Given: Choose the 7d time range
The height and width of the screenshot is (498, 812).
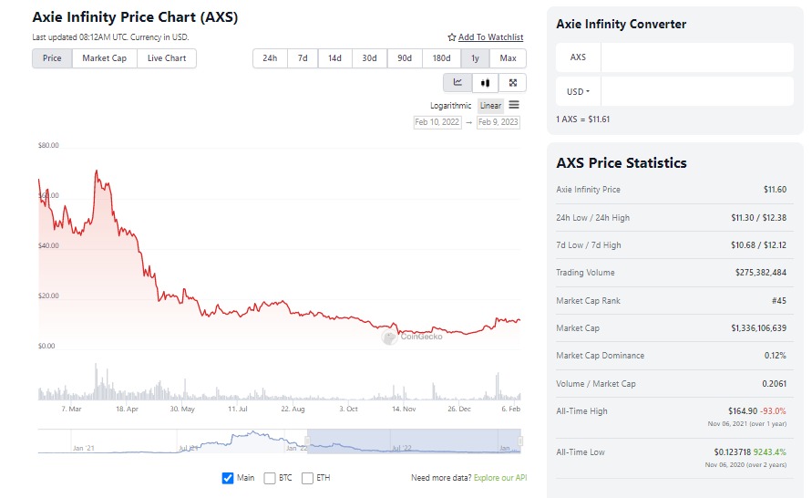Looking at the screenshot, I should point(303,58).
